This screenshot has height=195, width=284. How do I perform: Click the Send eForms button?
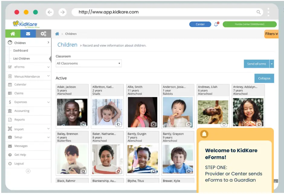[256, 64]
